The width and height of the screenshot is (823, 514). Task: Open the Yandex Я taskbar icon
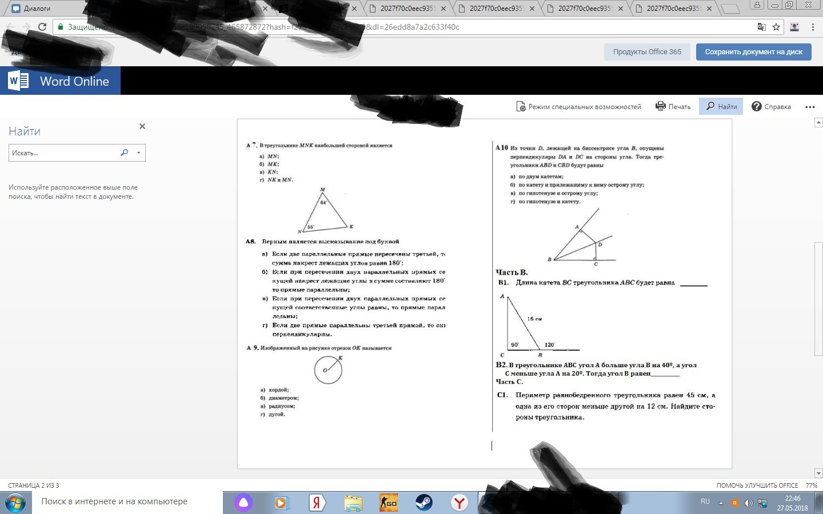pyautogui.click(x=317, y=503)
